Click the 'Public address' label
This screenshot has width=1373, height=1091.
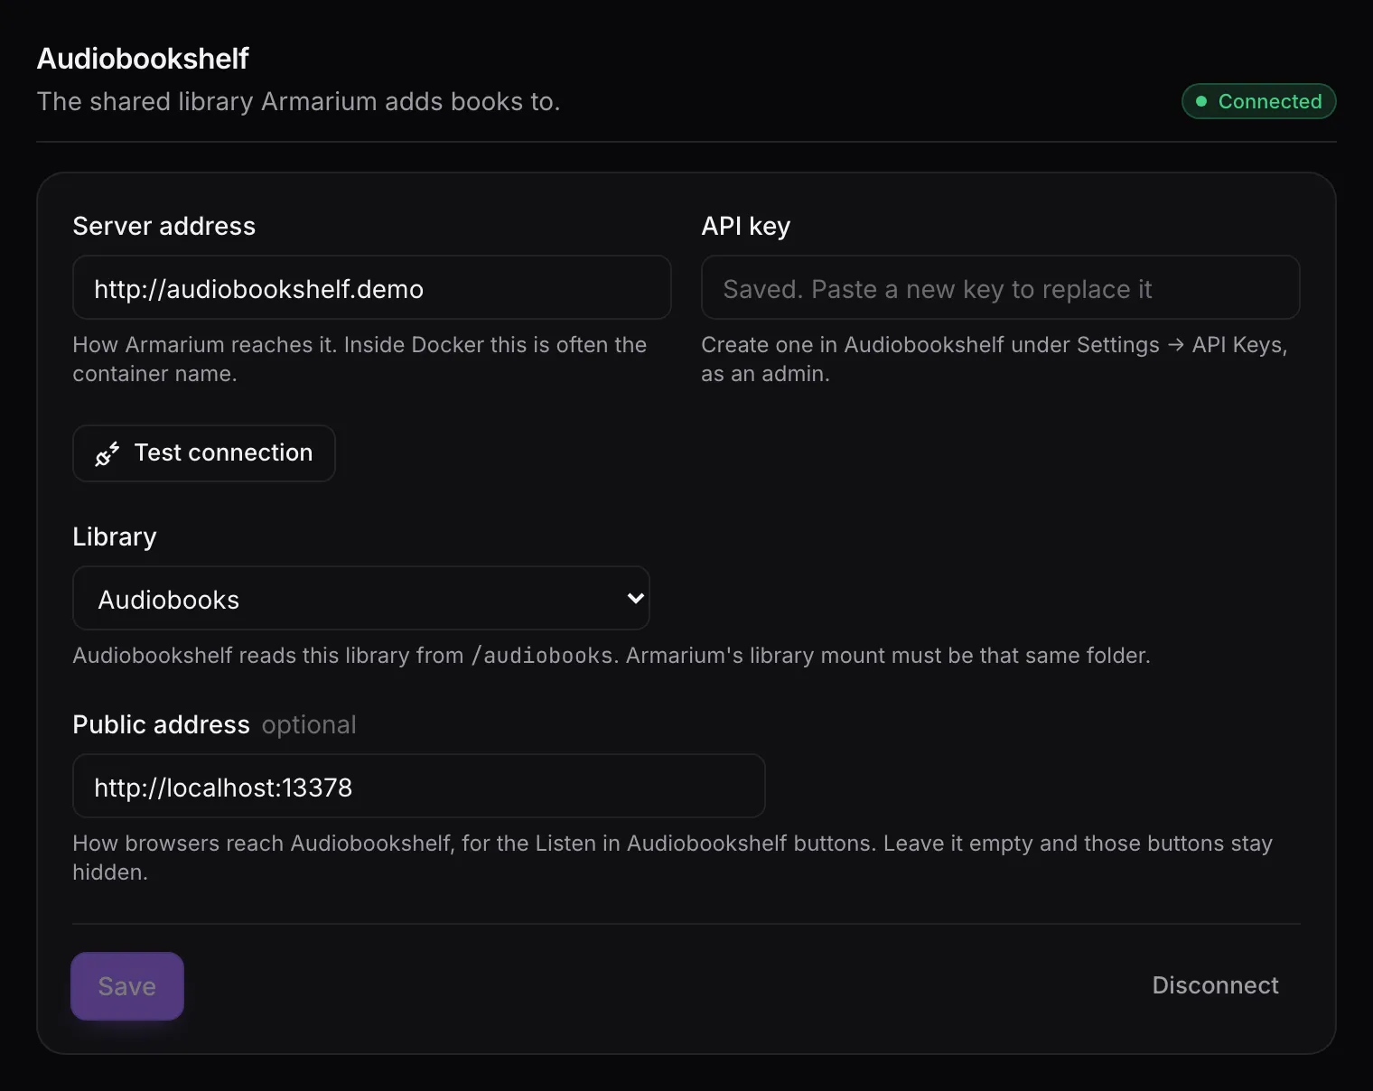(162, 724)
